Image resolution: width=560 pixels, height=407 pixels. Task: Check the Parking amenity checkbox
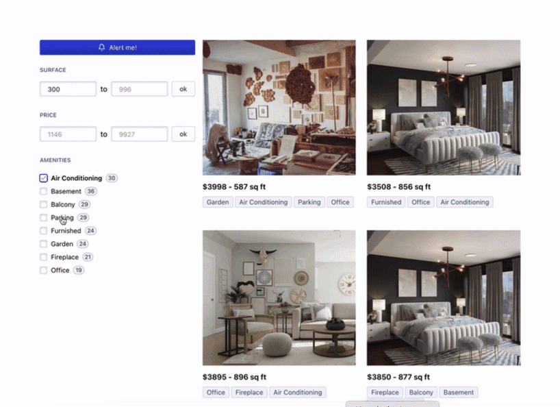pos(44,218)
